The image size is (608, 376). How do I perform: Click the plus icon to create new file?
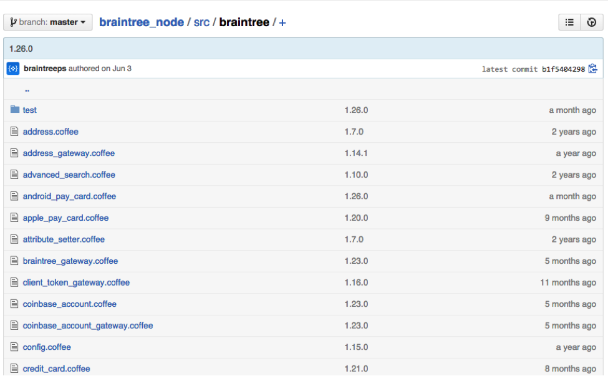coord(282,23)
